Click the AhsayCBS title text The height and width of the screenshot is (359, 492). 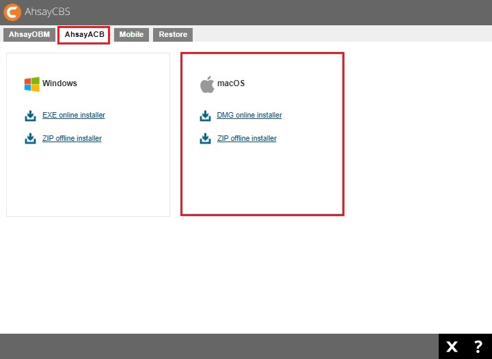pyautogui.click(x=49, y=12)
